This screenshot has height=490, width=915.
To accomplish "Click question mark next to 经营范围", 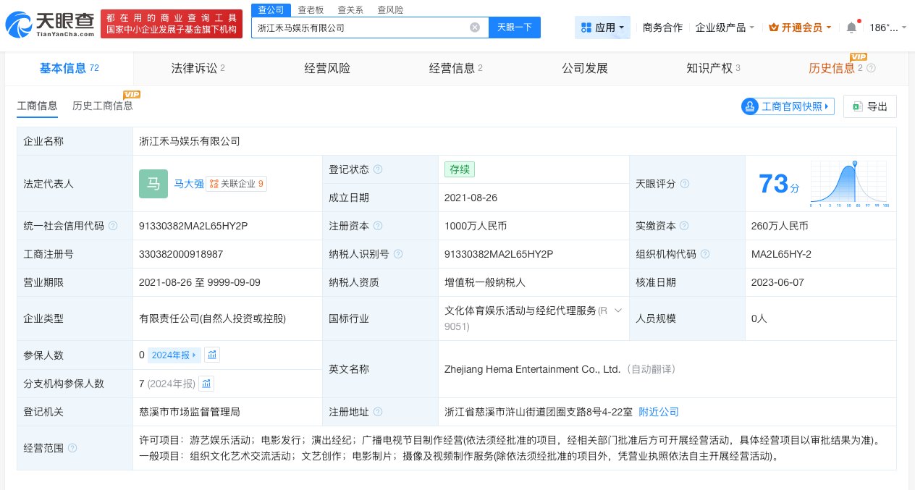I will (x=72, y=447).
